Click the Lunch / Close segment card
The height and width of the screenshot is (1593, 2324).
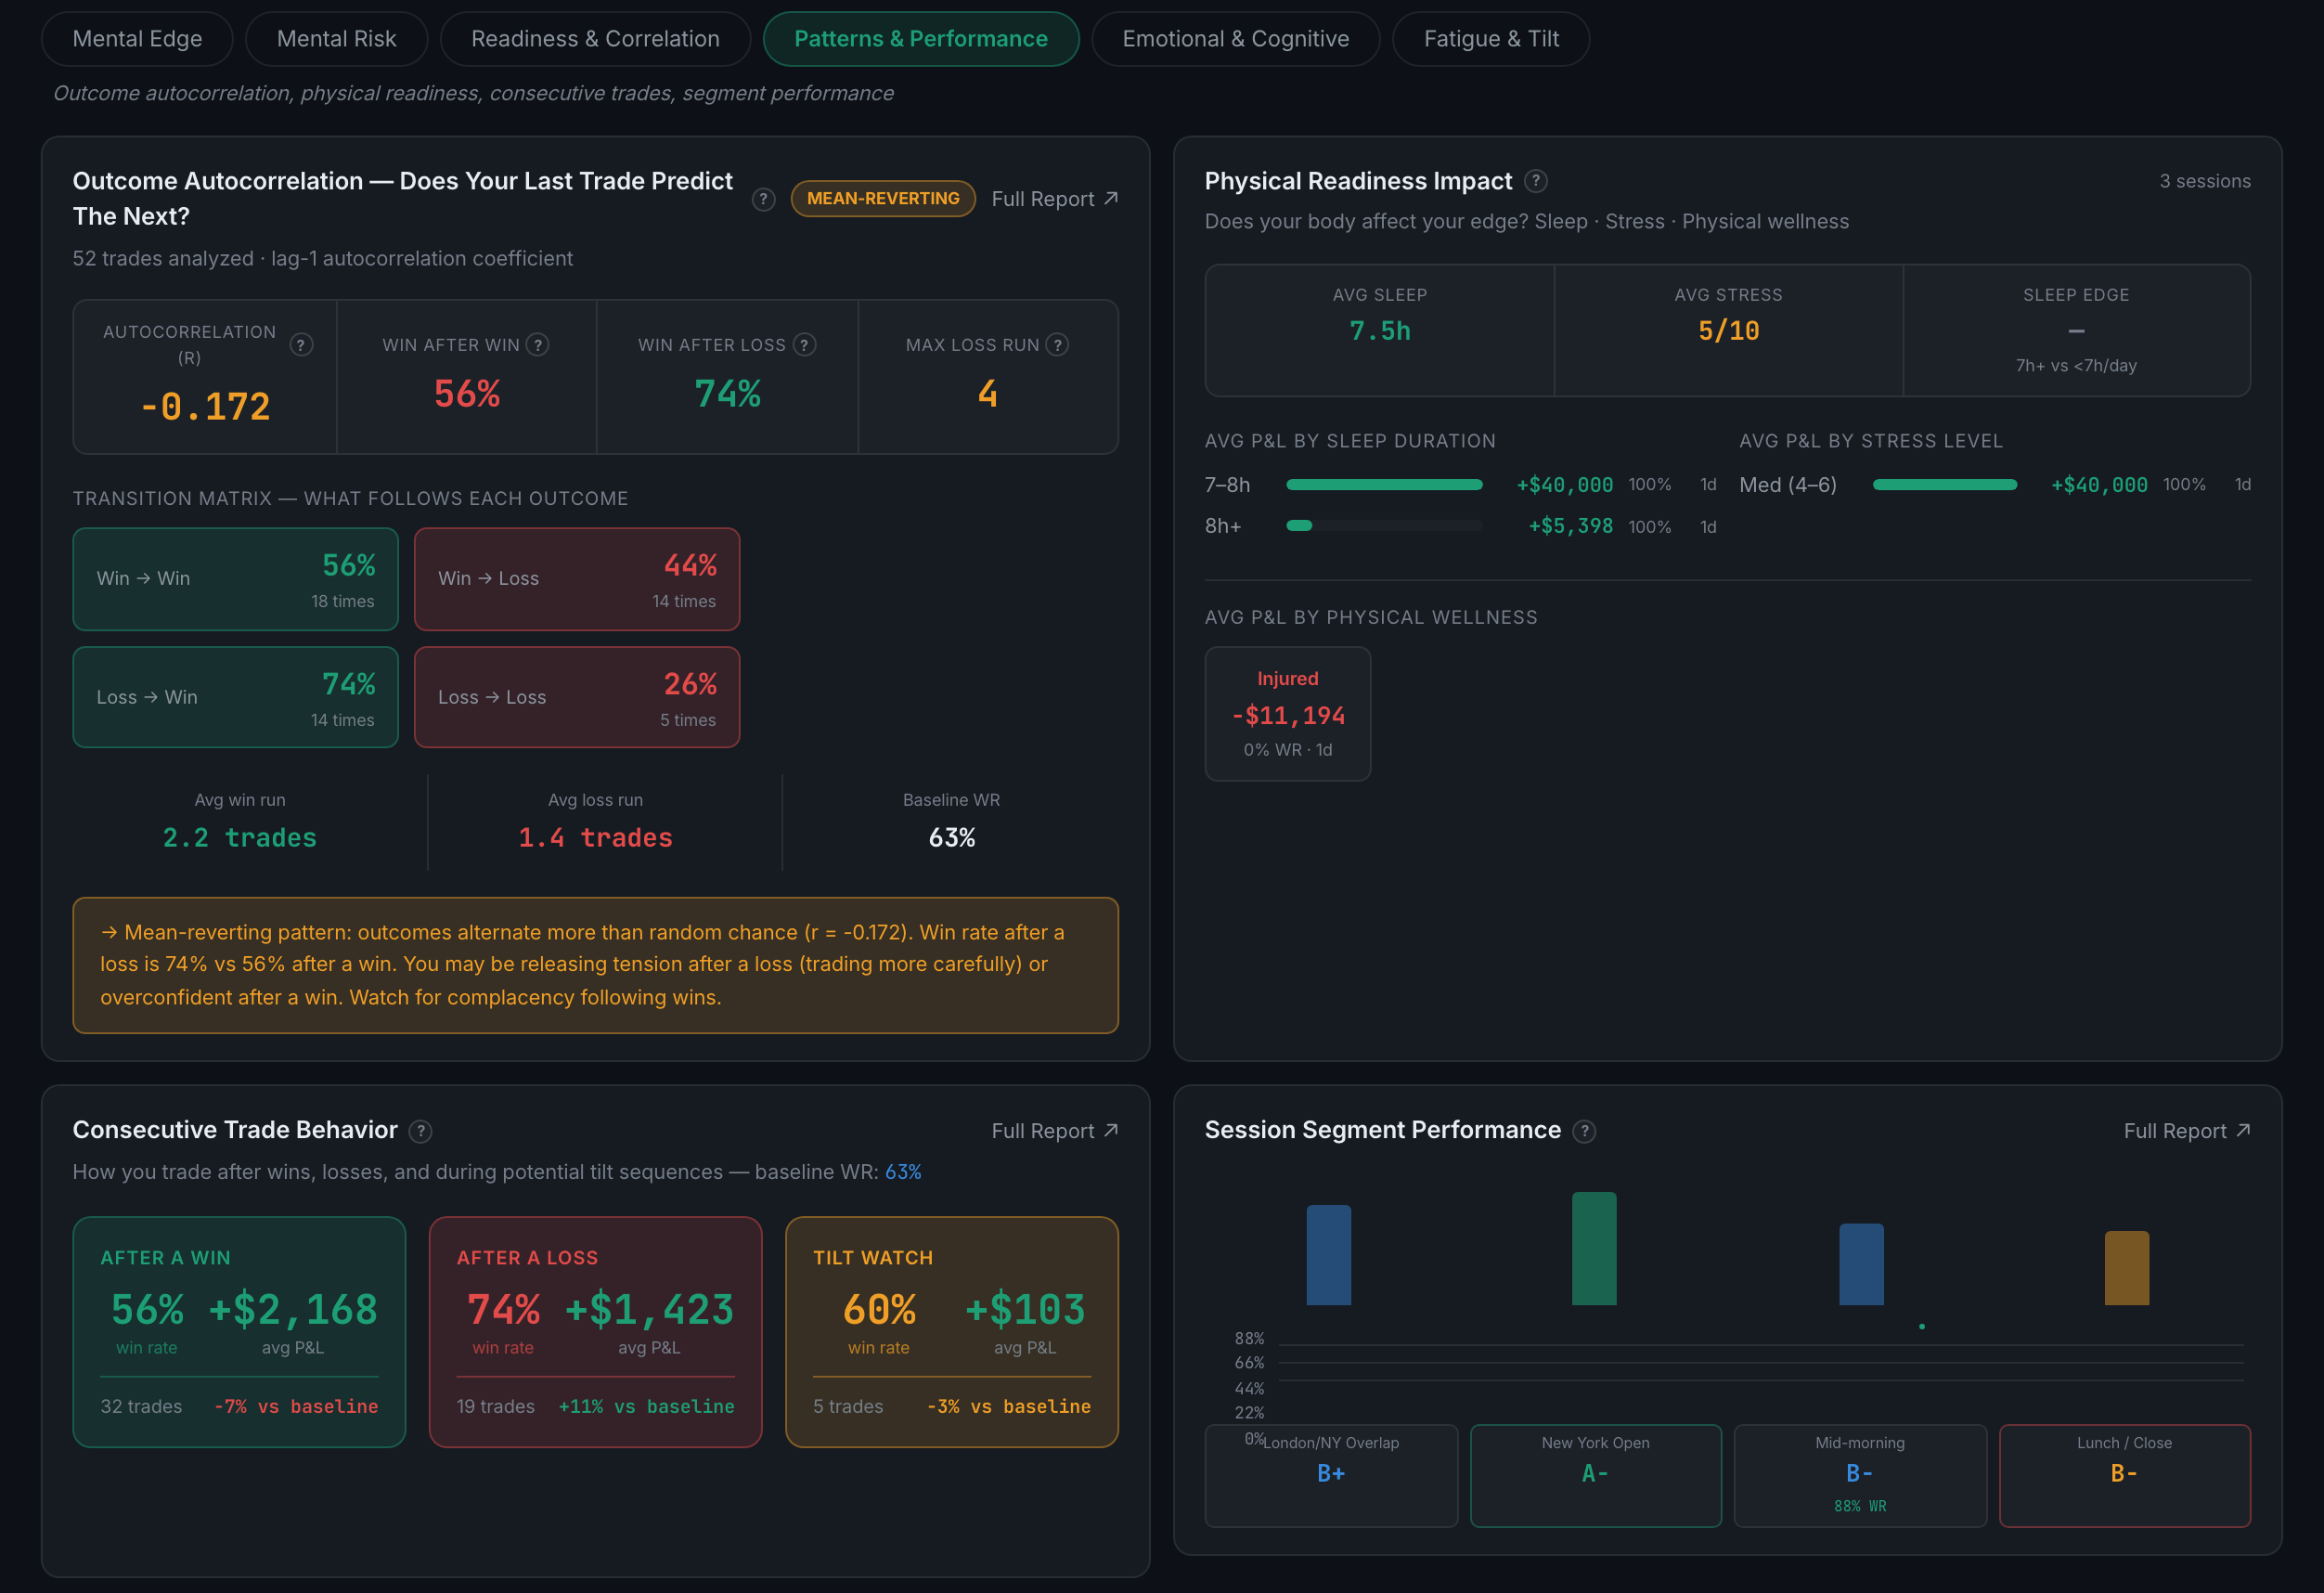(2124, 1475)
